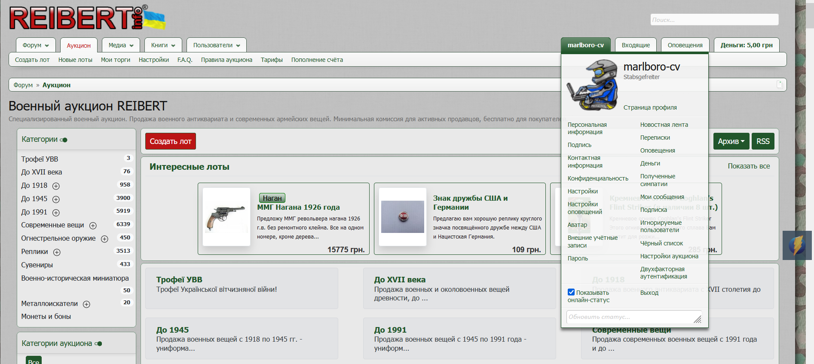The width and height of the screenshot is (814, 364).
Task: Click the Поиск search field
Action: point(714,20)
